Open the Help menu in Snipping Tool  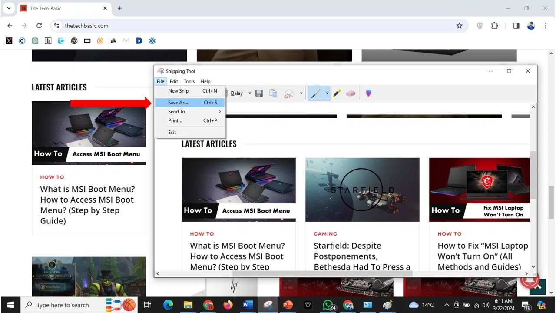point(205,81)
